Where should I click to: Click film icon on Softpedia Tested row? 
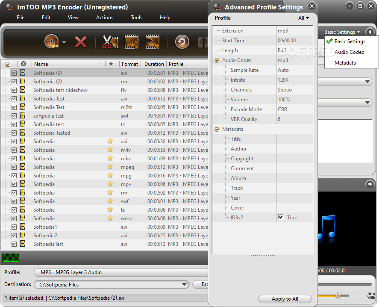tap(23, 133)
